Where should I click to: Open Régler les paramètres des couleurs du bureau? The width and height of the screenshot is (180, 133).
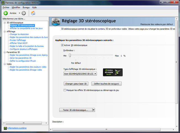29,37
